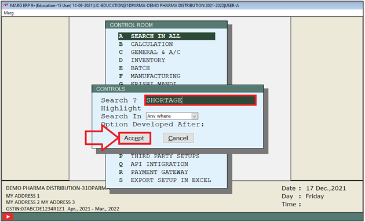Viewport: 365px width, 222px height.
Task: Click the Accept button
Action: coord(134,138)
